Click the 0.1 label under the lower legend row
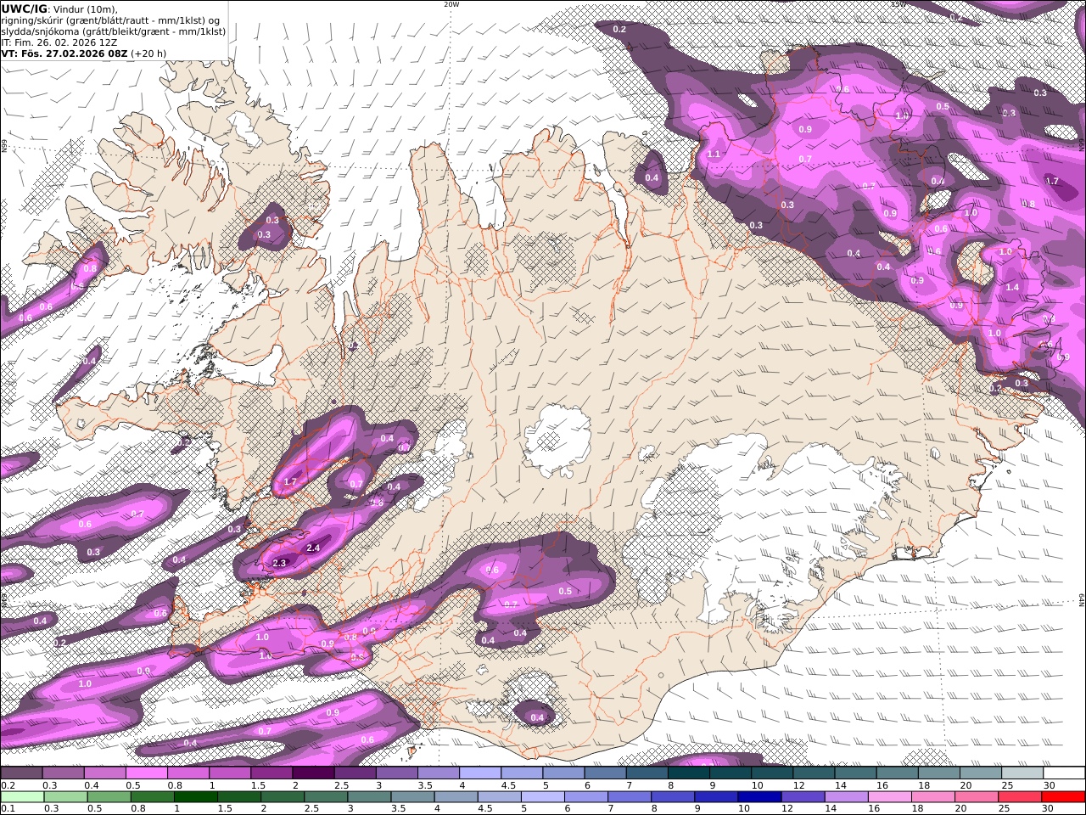The height and width of the screenshot is (815, 1086). click(x=7, y=809)
